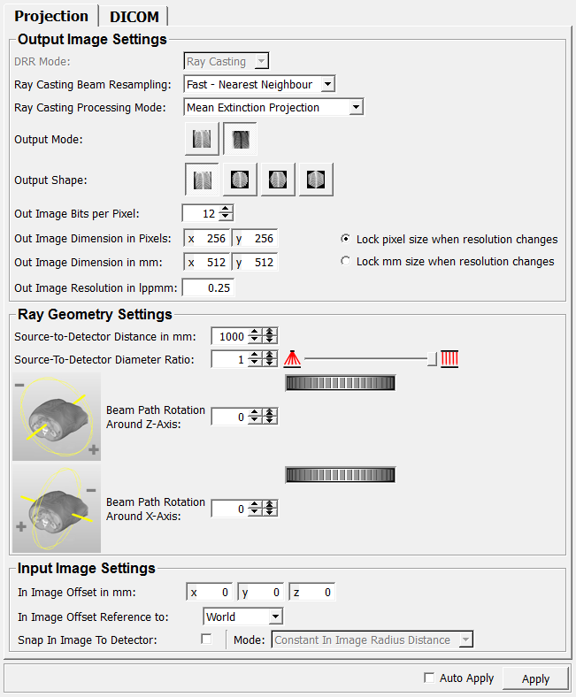
Task: Choose the hexagonal Output Shape icon
Action: [x=316, y=180]
